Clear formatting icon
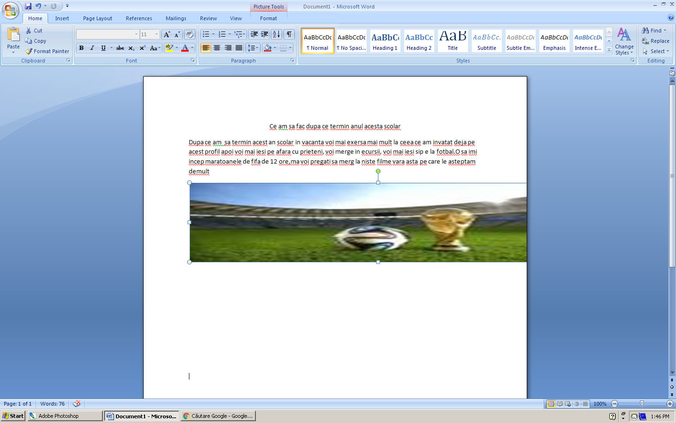The height and width of the screenshot is (423, 676). [190, 34]
